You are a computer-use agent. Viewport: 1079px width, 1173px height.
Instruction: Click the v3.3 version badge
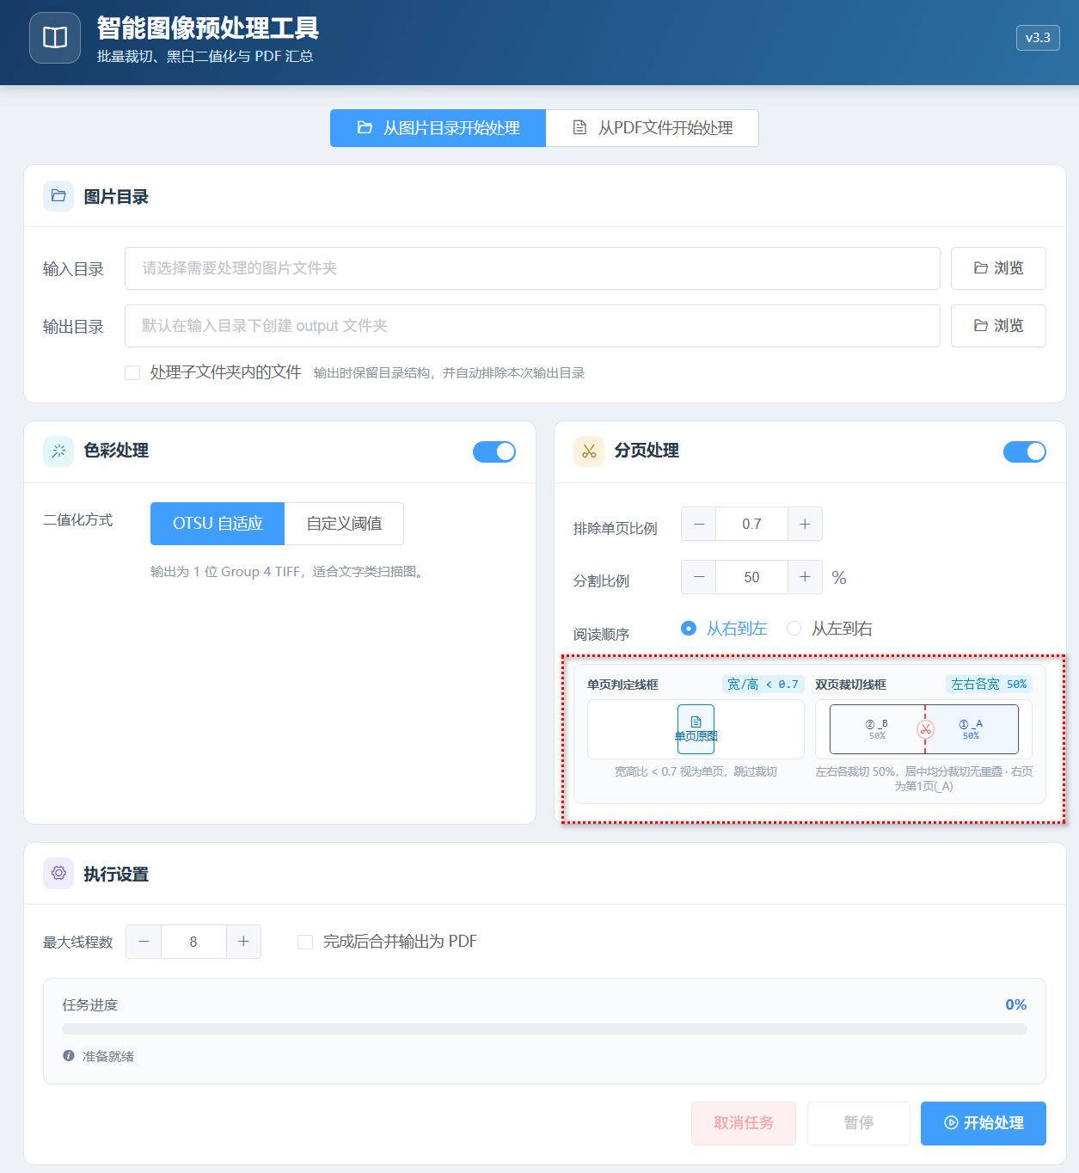click(1038, 38)
